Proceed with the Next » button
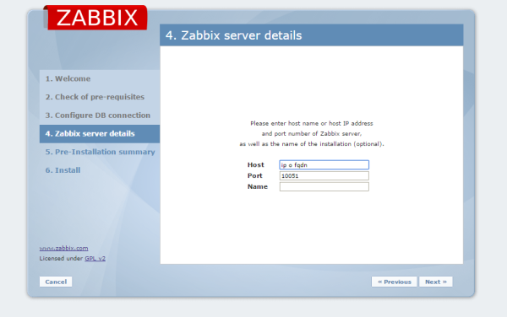The height and width of the screenshot is (317, 507). [x=435, y=282]
